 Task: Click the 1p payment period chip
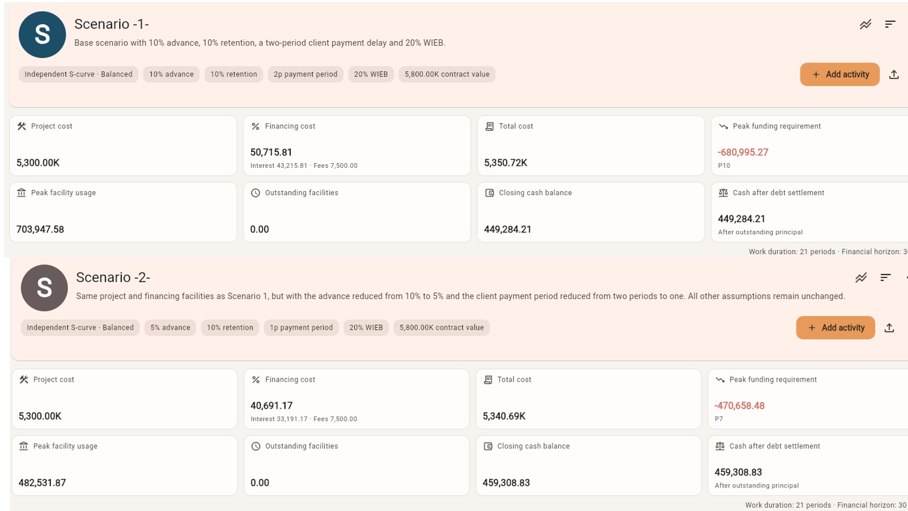tap(301, 328)
